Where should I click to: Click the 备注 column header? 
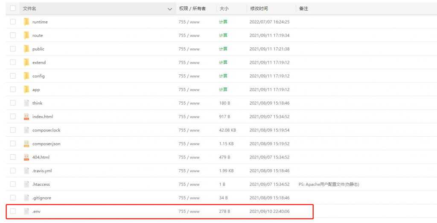pyautogui.click(x=303, y=9)
